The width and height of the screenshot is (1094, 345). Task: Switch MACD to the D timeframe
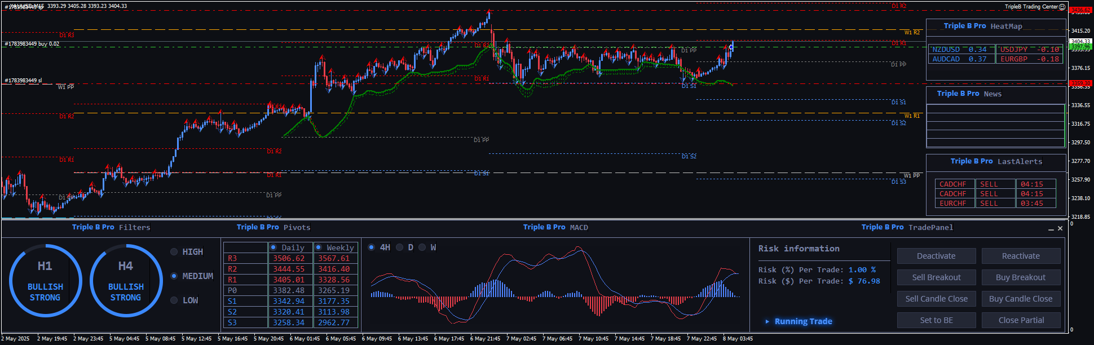[x=400, y=247]
